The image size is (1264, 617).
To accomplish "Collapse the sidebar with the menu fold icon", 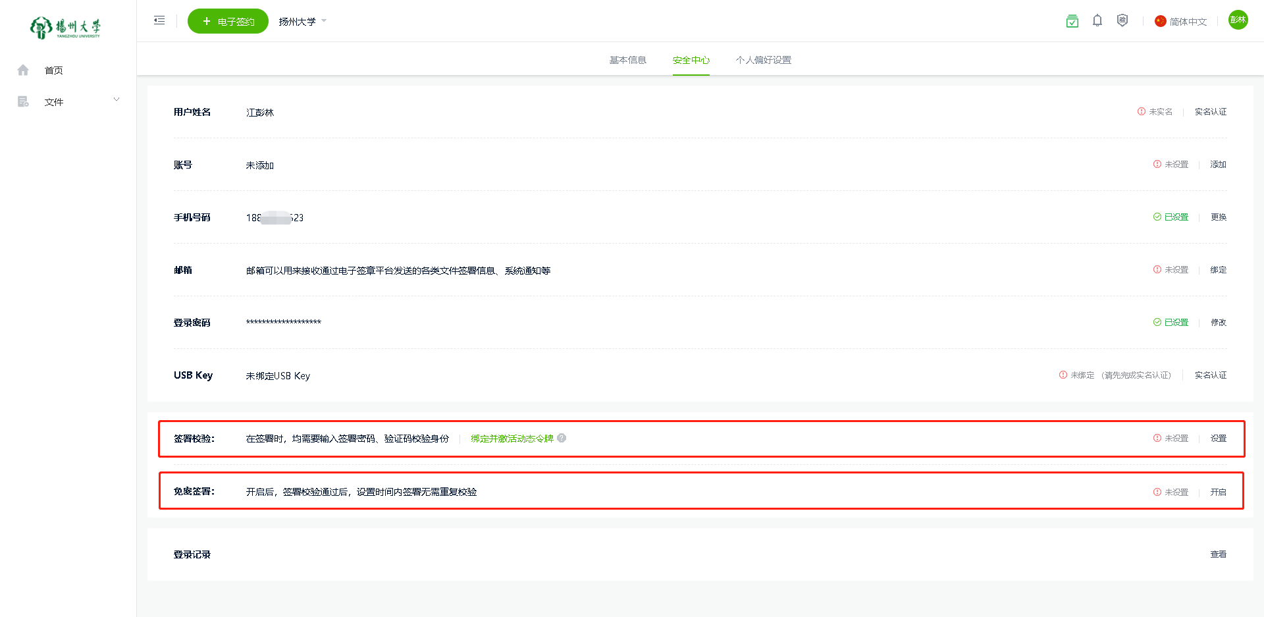I will click(x=159, y=20).
